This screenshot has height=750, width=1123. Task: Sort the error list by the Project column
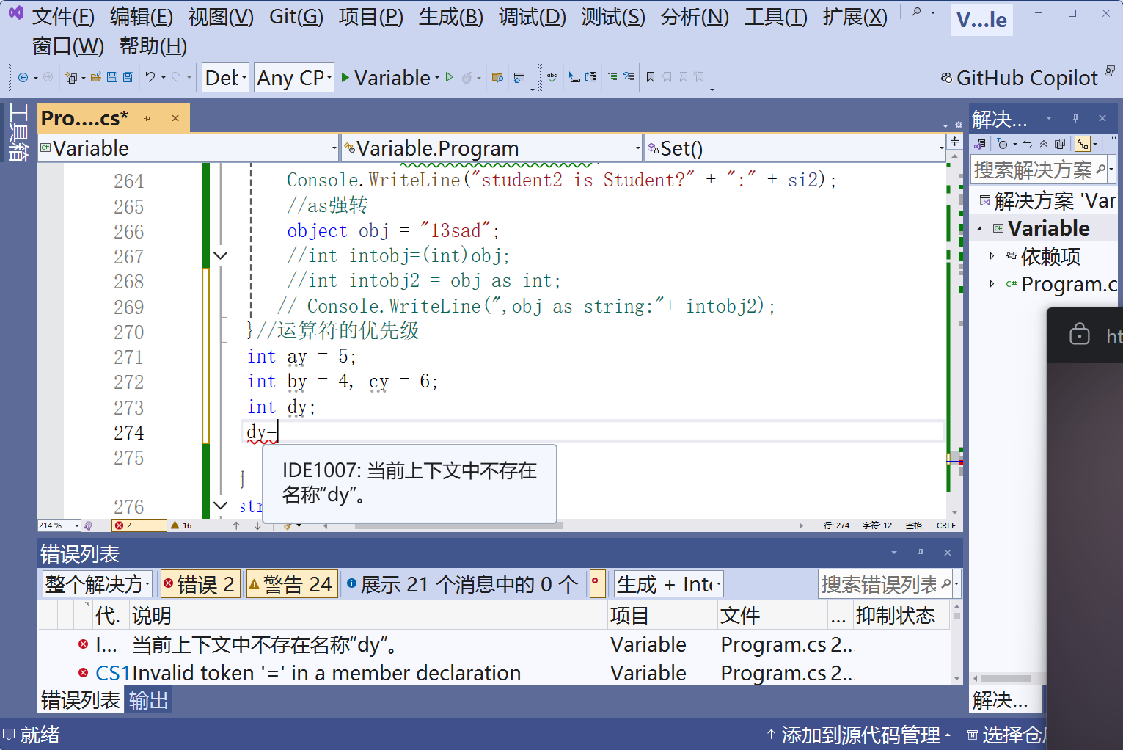click(662, 615)
